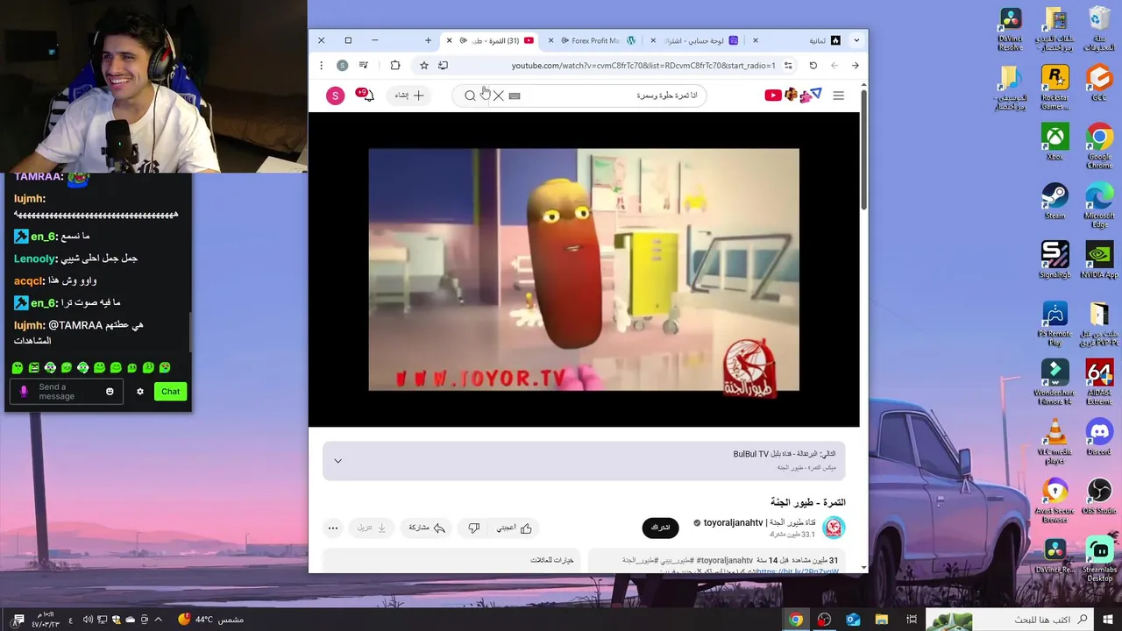Open NVIDIA App desktop icon
Image resolution: width=1122 pixels, height=631 pixels.
coord(1099,259)
